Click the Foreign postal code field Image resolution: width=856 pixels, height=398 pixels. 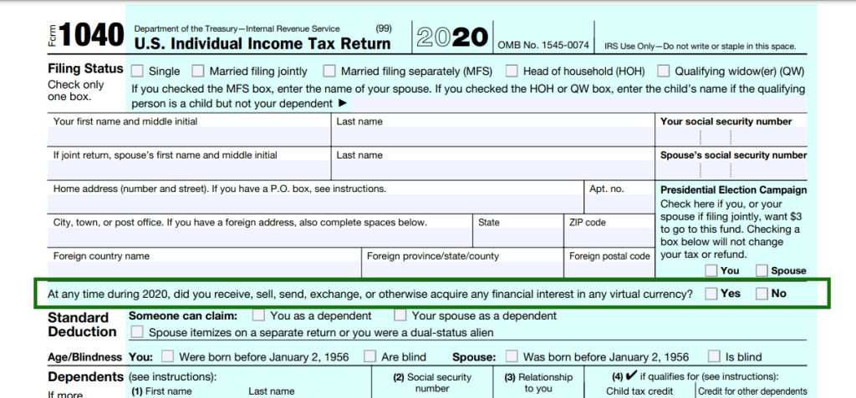tap(609, 270)
